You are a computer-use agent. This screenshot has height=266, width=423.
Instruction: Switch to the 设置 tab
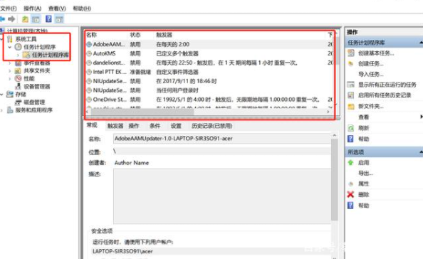point(176,126)
